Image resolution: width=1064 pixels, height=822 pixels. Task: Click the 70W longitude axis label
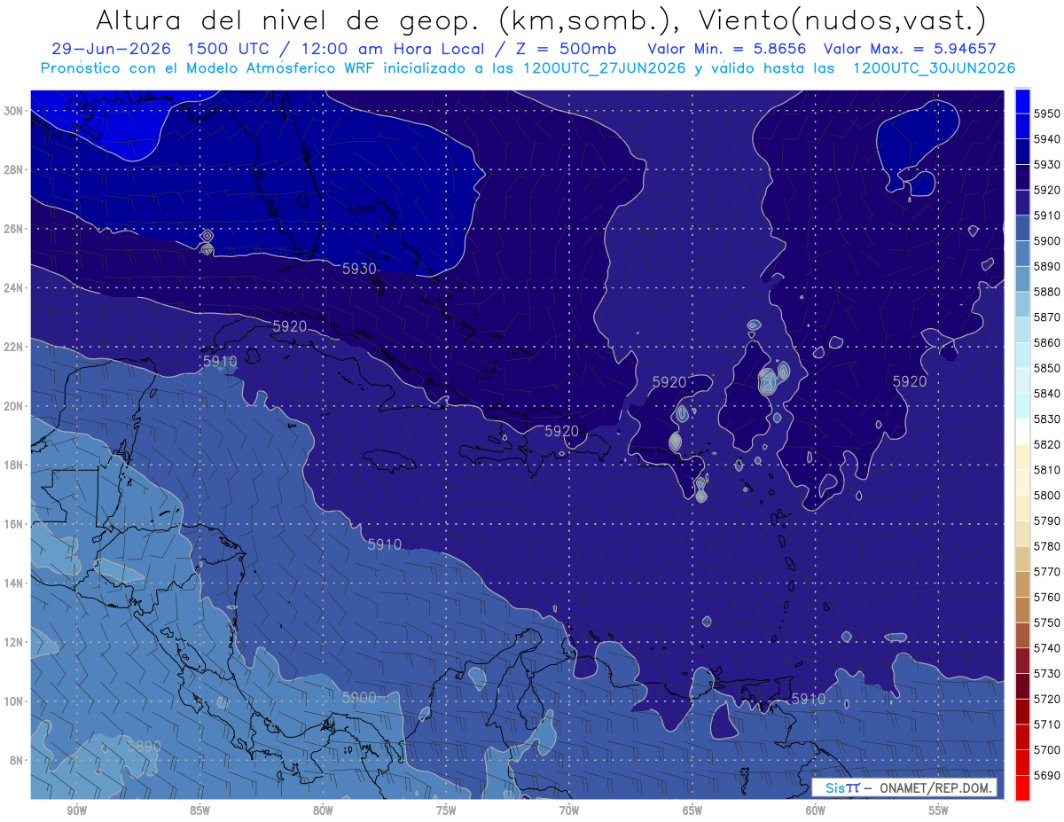coord(569,810)
